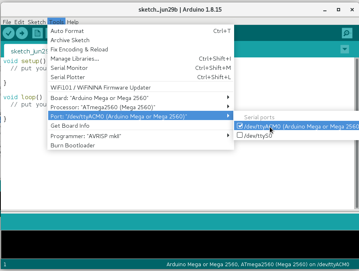The width and height of the screenshot is (359, 271).
Task: Click the Verify checkmark icon
Action: (x=9, y=33)
